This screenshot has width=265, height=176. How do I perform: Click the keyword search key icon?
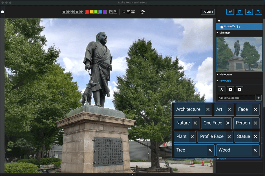tap(230, 12)
